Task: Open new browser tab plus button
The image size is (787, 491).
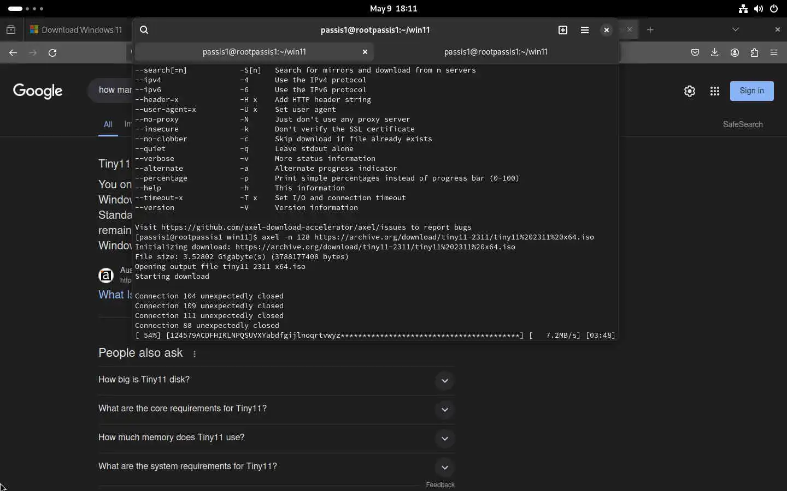Action: pos(650,30)
